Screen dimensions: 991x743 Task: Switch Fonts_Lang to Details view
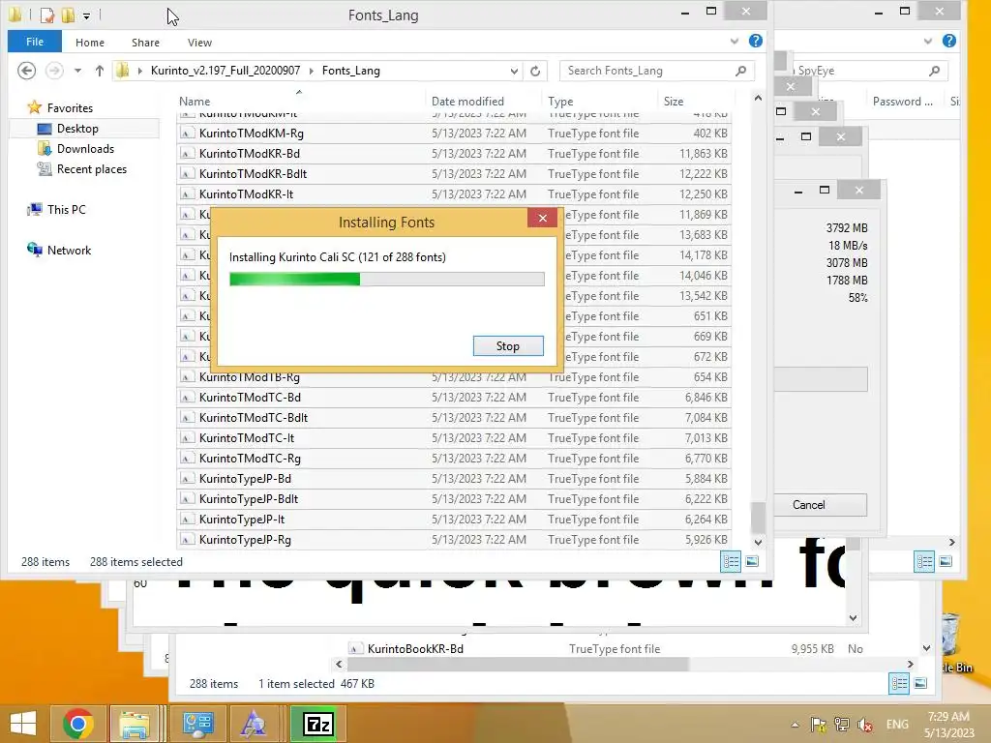coord(732,561)
